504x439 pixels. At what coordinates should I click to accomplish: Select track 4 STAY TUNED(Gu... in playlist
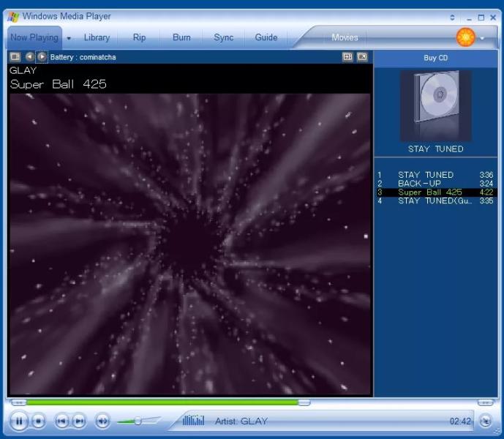436,201
